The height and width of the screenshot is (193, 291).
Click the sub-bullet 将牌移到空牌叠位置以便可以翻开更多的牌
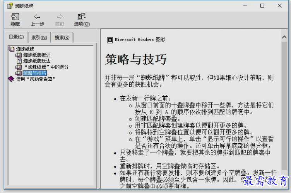point(194,132)
